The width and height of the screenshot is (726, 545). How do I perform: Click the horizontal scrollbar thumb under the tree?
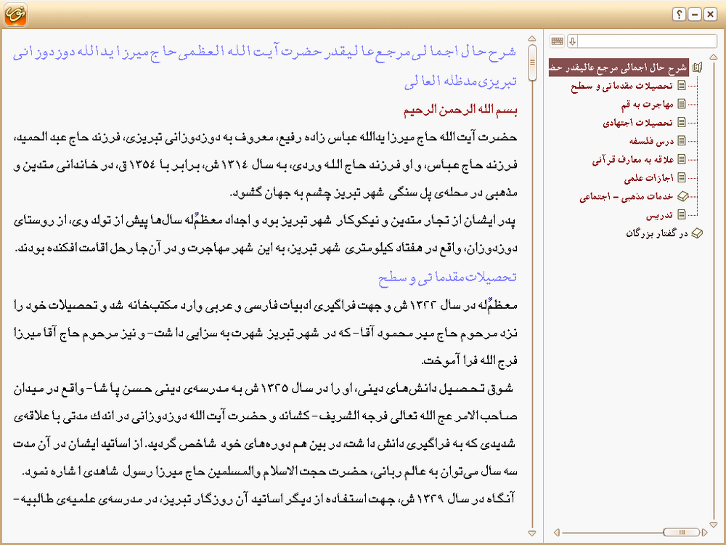(681, 532)
